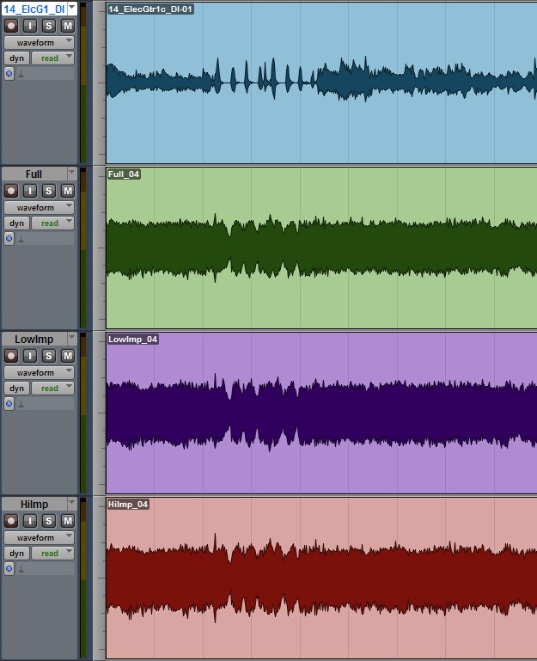The width and height of the screenshot is (537, 661).
Task: Mute the HiImp track
Action: 67,521
